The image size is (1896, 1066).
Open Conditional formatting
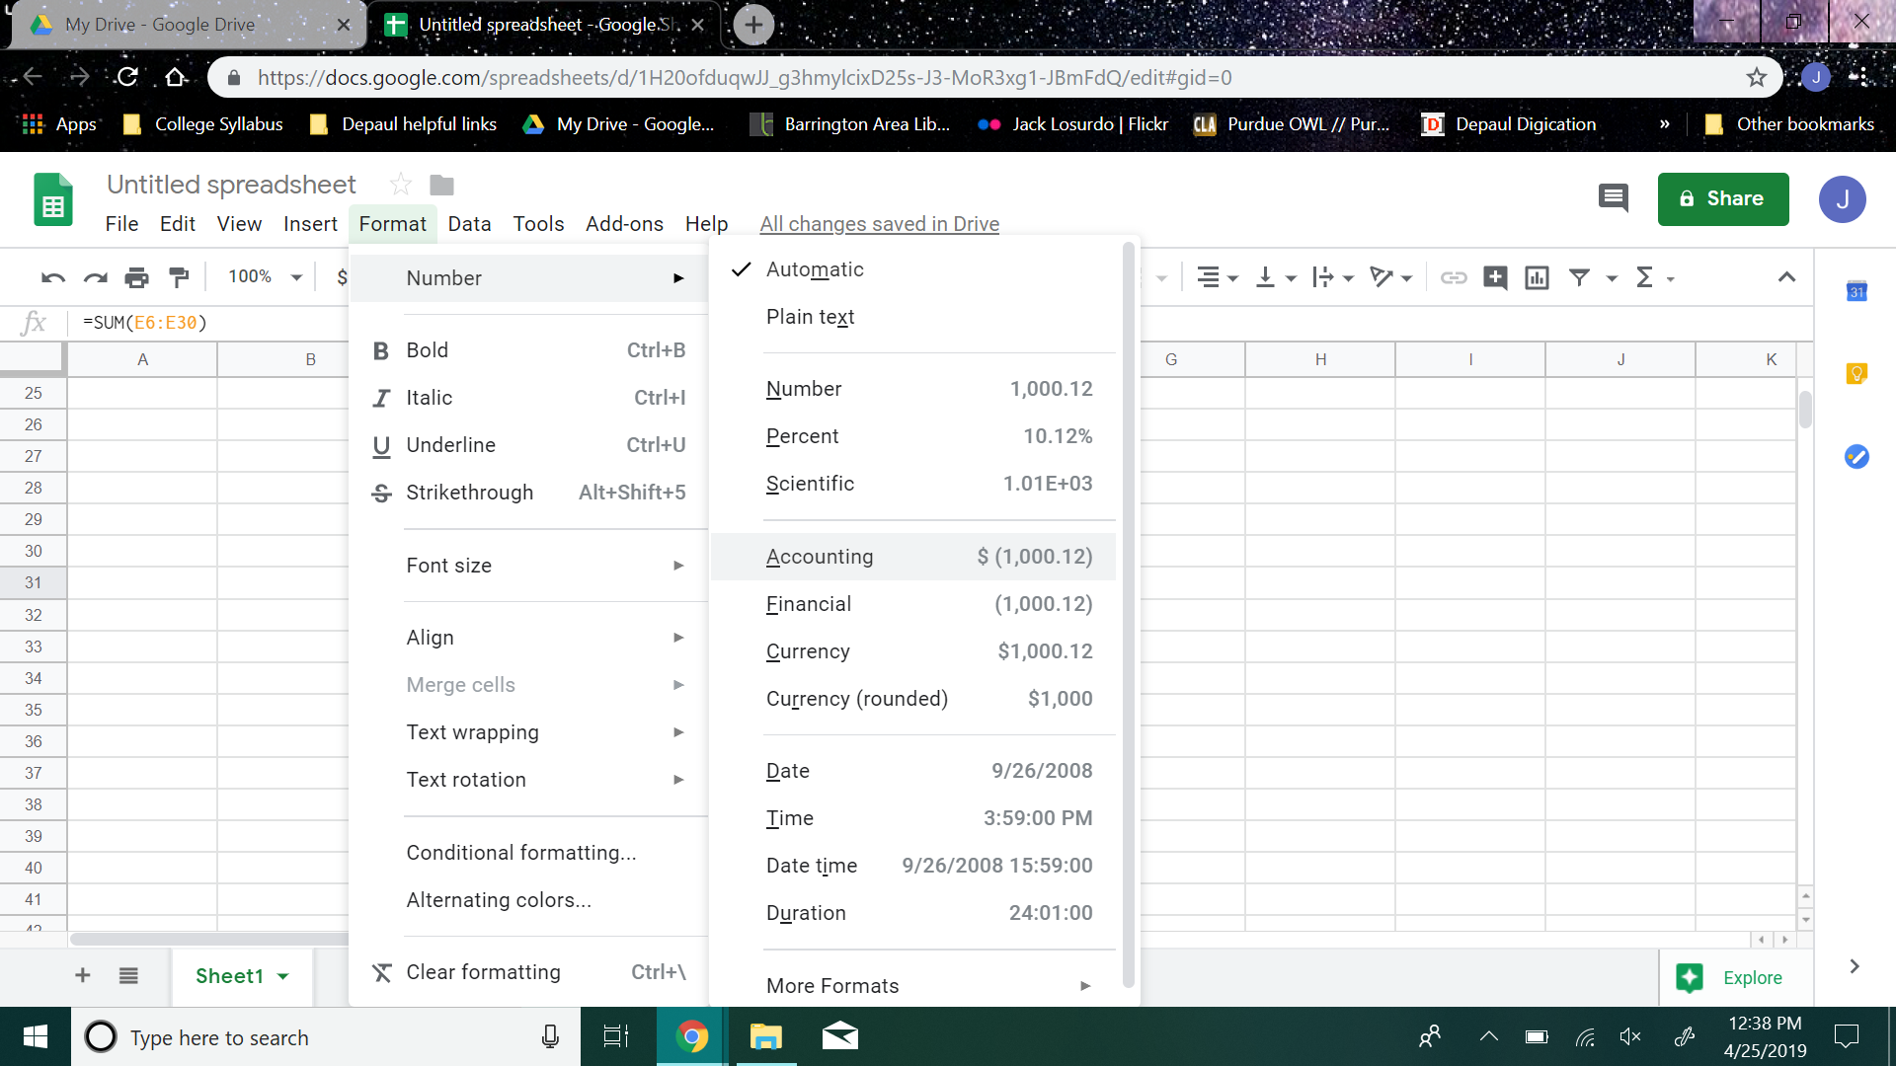tap(528, 853)
